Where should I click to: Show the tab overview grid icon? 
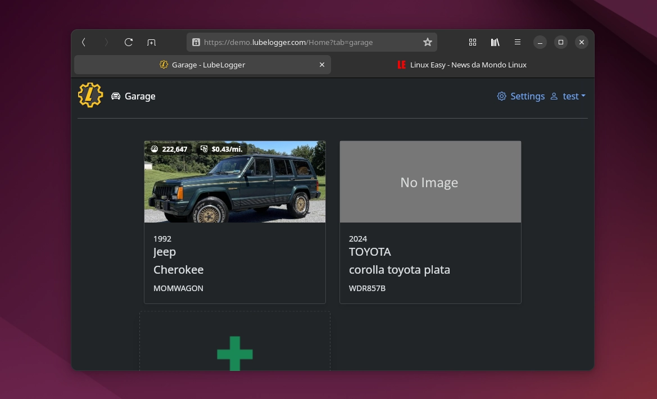(x=473, y=42)
